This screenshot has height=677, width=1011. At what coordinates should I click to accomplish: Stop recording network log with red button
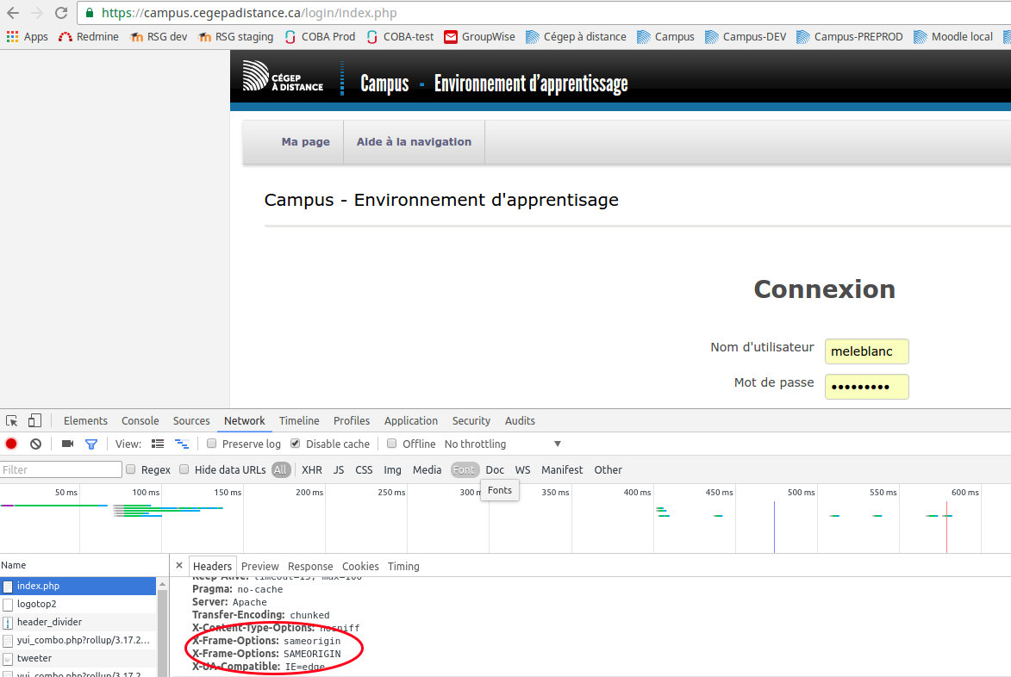(11, 444)
